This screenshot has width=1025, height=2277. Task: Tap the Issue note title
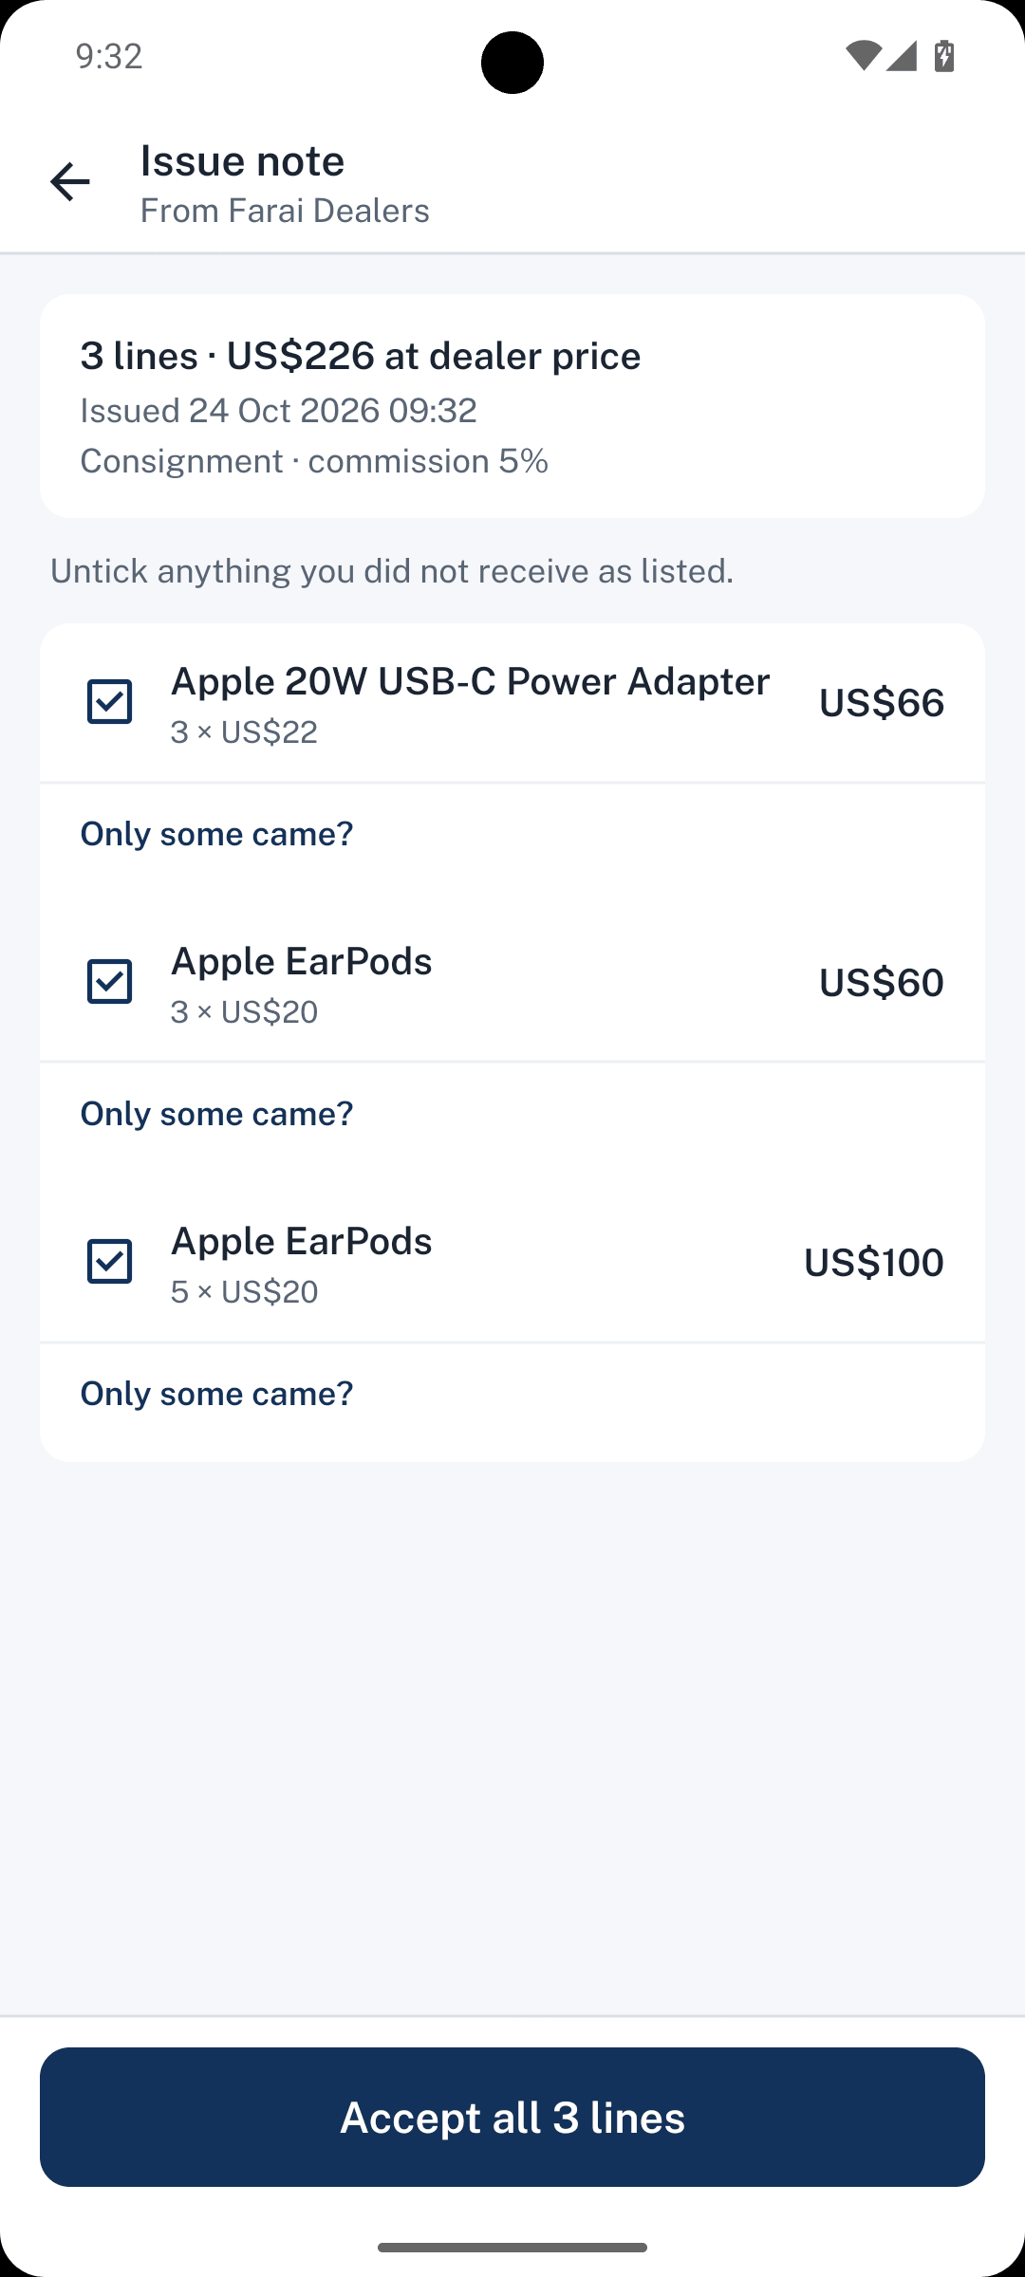coord(242,160)
